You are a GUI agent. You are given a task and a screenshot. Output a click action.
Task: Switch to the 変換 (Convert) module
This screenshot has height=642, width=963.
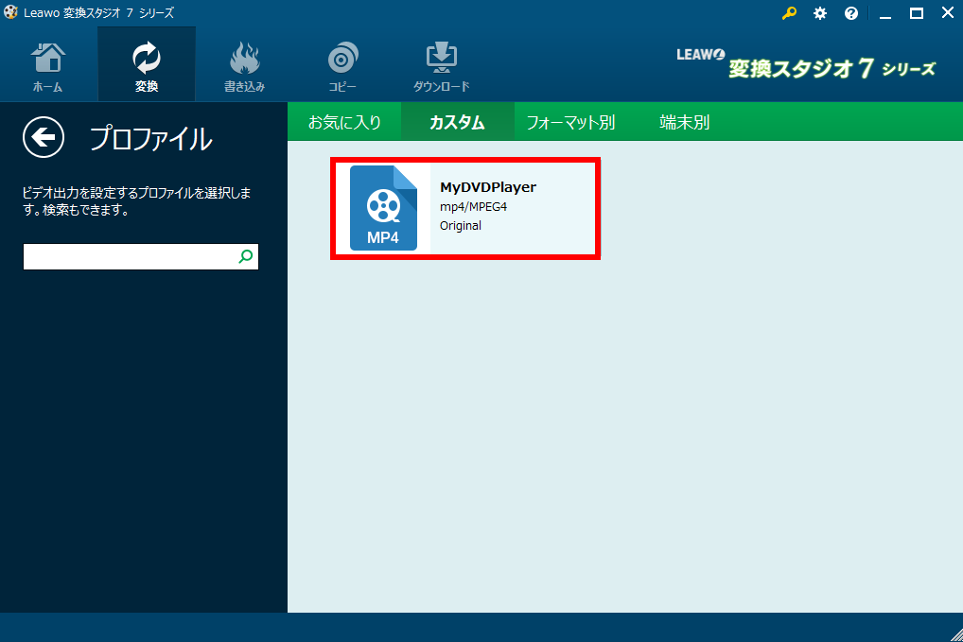(147, 66)
